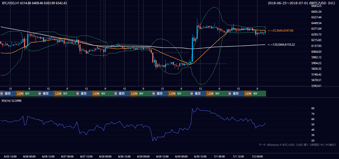Click price axis value 5904.22

click(x=316, y=63)
